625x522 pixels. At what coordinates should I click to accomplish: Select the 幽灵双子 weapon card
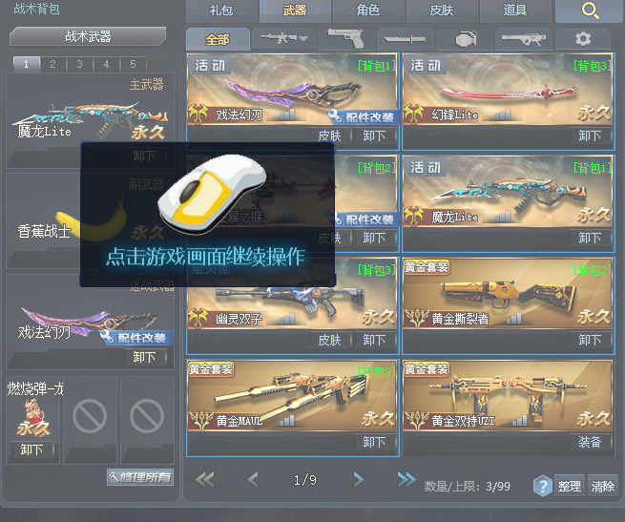point(293,306)
